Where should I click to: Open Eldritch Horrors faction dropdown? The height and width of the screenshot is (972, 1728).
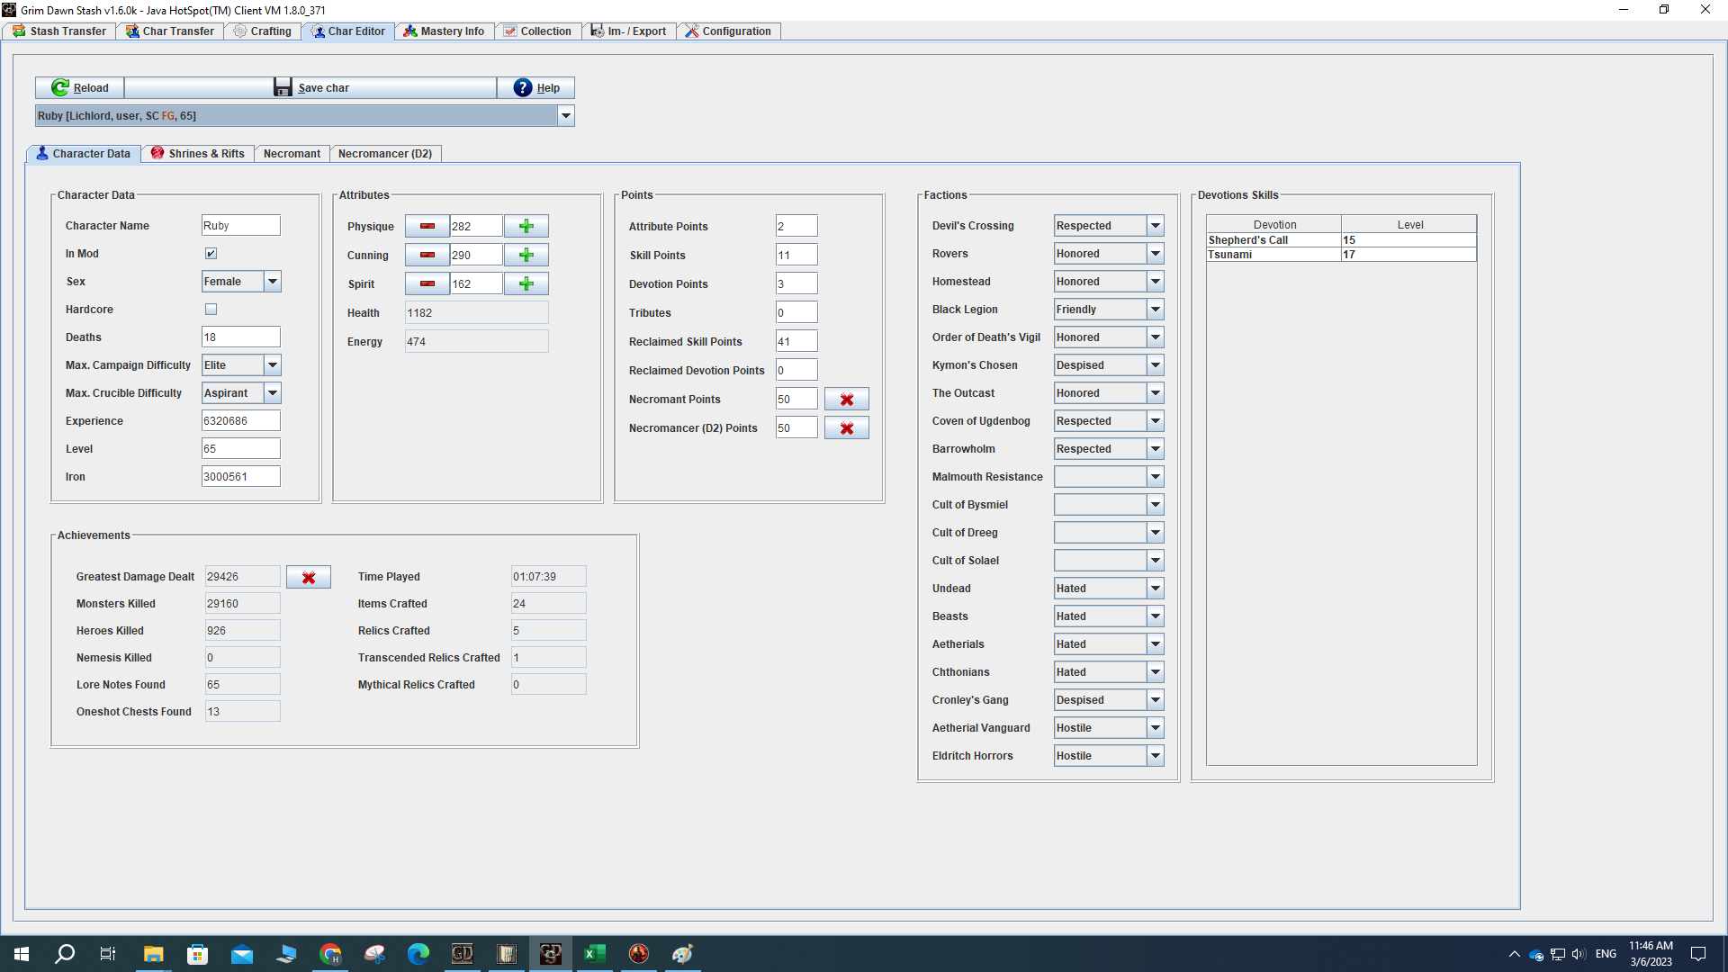[x=1156, y=756]
